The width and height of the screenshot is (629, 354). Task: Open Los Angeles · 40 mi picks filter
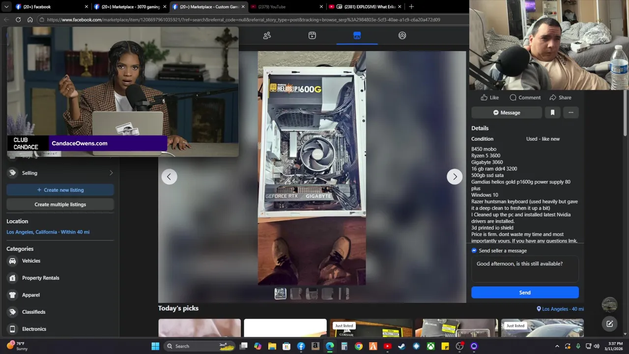pyautogui.click(x=560, y=309)
